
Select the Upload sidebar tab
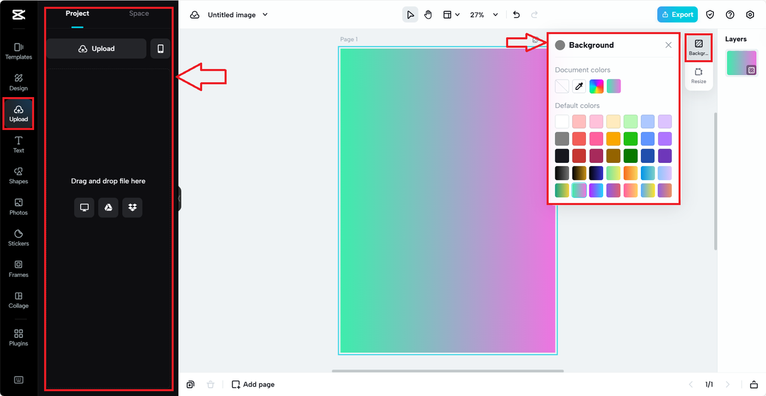tap(19, 113)
